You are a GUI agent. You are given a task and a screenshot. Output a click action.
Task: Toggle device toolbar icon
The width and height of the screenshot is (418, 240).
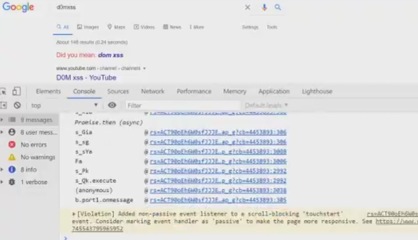(x=16, y=91)
